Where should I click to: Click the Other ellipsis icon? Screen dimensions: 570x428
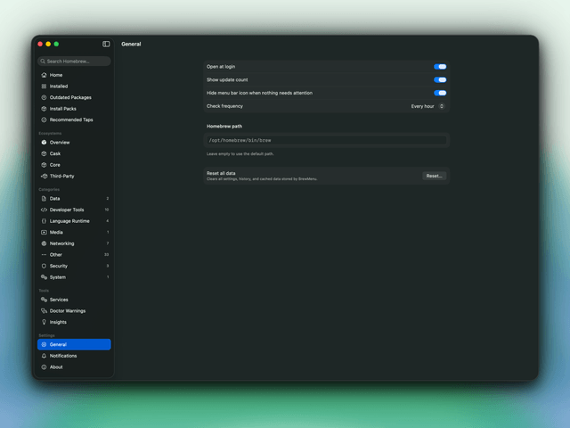pyautogui.click(x=44, y=255)
